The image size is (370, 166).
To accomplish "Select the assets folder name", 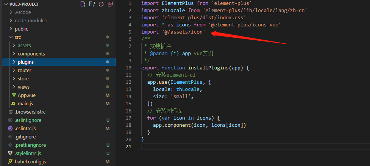I will click(x=24, y=45).
